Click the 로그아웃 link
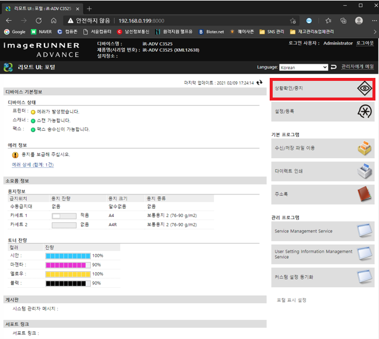 coord(365,43)
